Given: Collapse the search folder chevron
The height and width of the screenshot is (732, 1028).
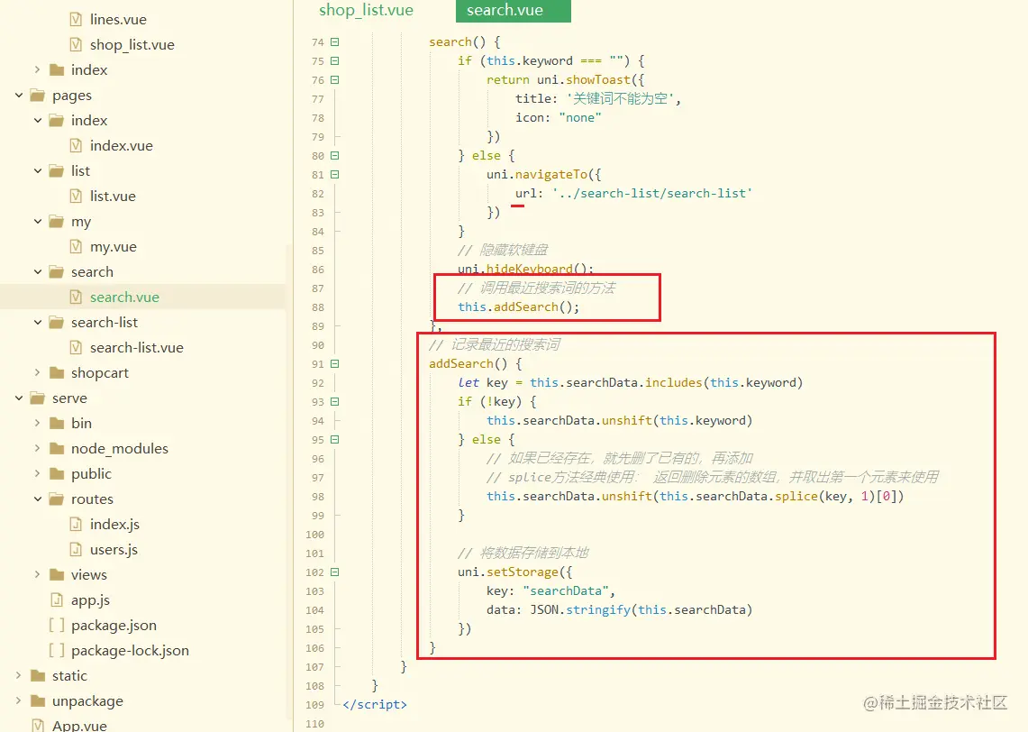Looking at the screenshot, I should pyautogui.click(x=38, y=271).
